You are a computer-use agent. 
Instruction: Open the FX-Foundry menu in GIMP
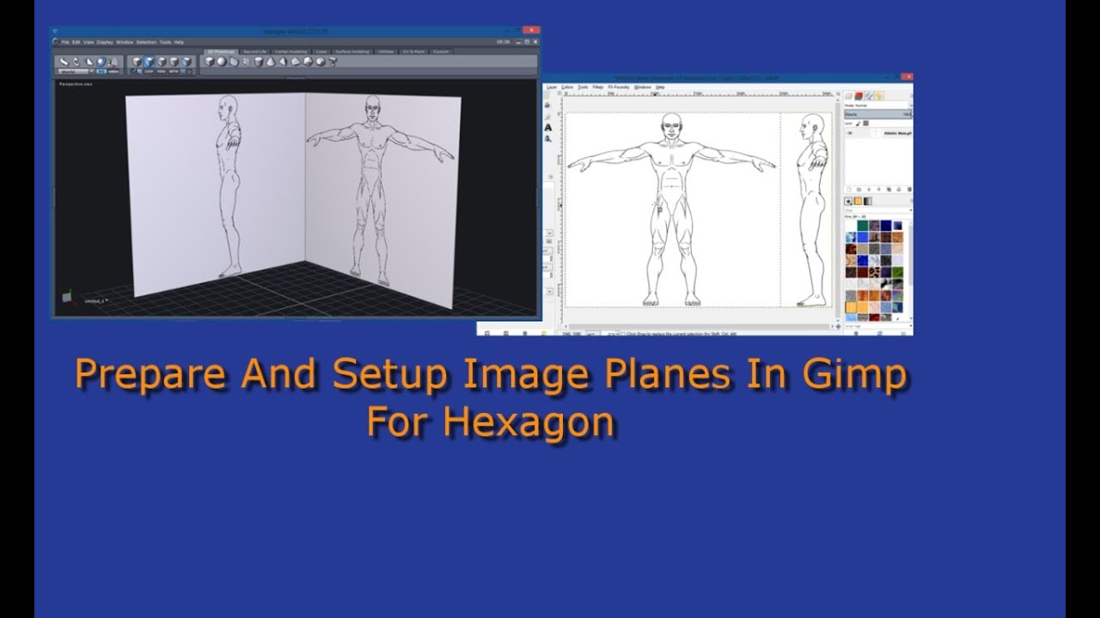tap(619, 88)
